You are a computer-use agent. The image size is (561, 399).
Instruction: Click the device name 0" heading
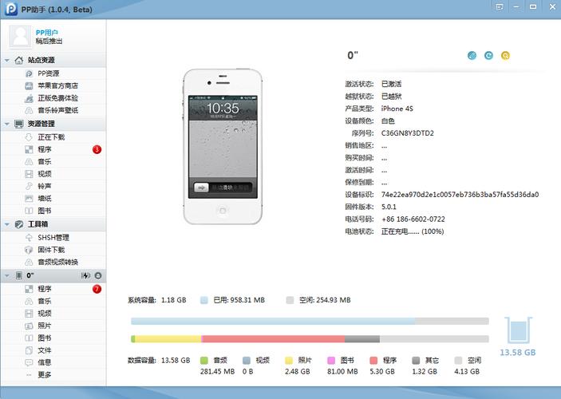pyautogui.click(x=353, y=56)
